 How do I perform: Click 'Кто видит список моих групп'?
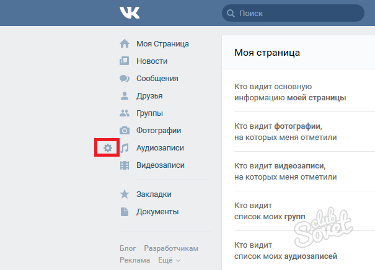(x=270, y=211)
